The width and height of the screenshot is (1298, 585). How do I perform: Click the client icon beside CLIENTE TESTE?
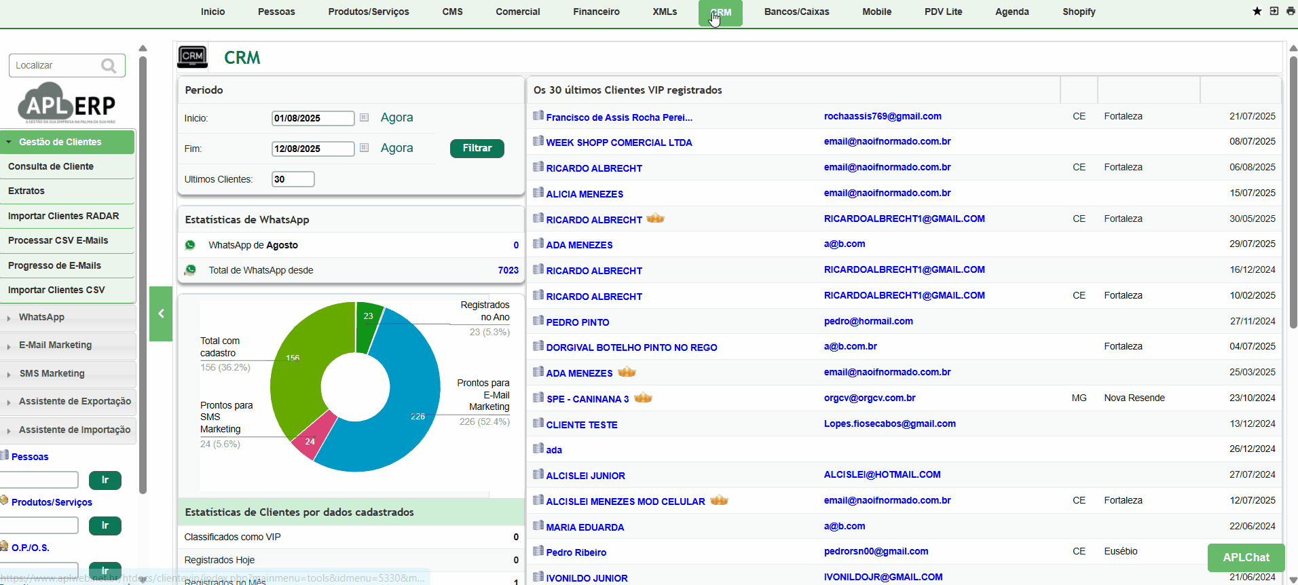coord(538,423)
